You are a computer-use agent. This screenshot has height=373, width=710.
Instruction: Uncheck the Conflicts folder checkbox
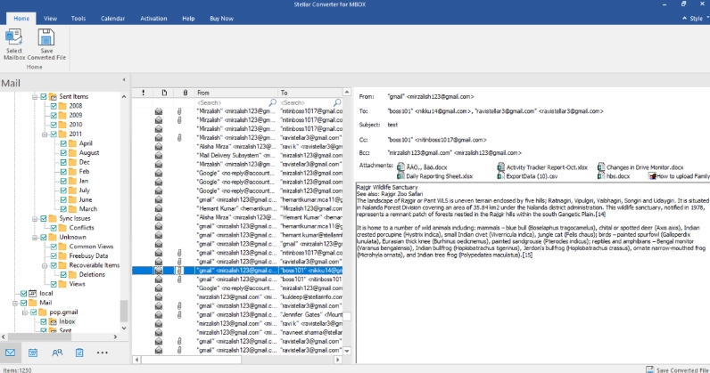(x=54, y=228)
